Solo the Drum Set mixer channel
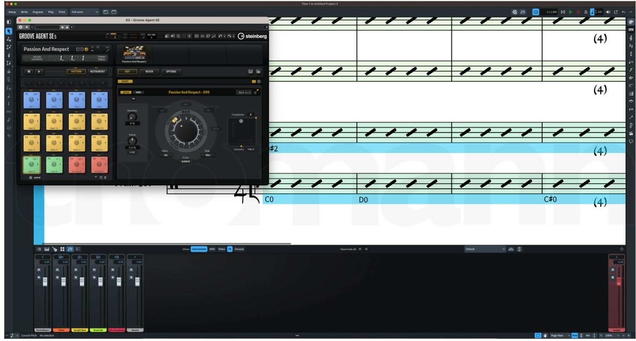 pyautogui.click(x=94, y=277)
